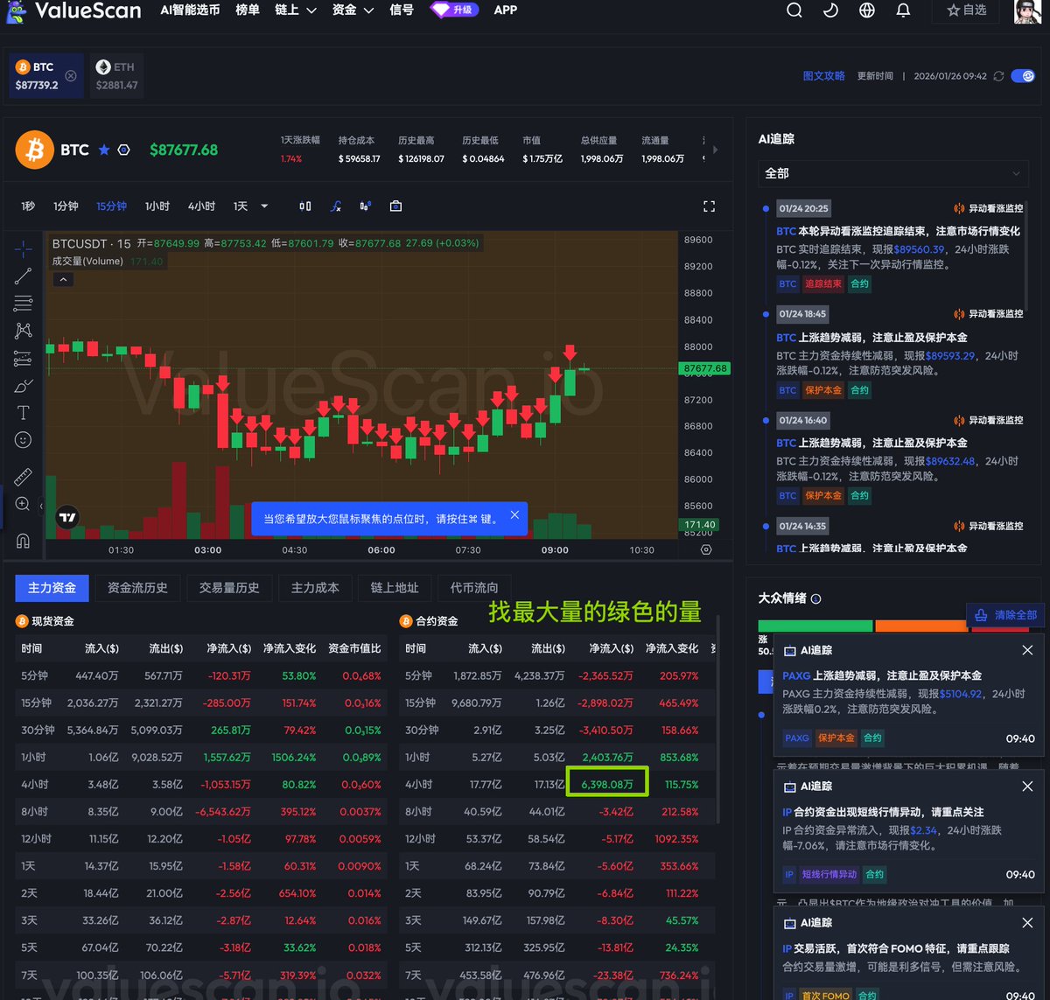The width and height of the screenshot is (1050, 1000).
Task: Open the 全部 filter dropdown
Action: (x=893, y=173)
